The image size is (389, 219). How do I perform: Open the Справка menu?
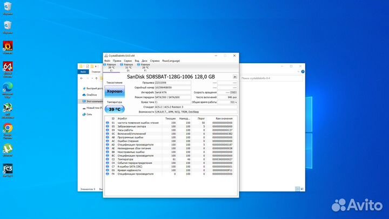(155, 61)
